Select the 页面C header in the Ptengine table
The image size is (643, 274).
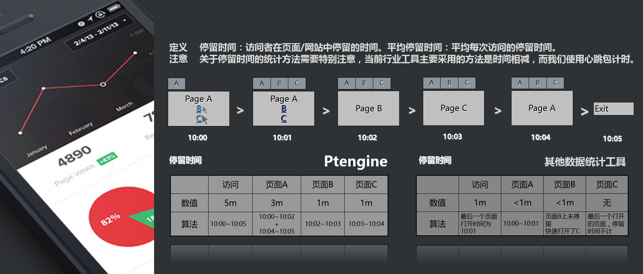point(366,185)
